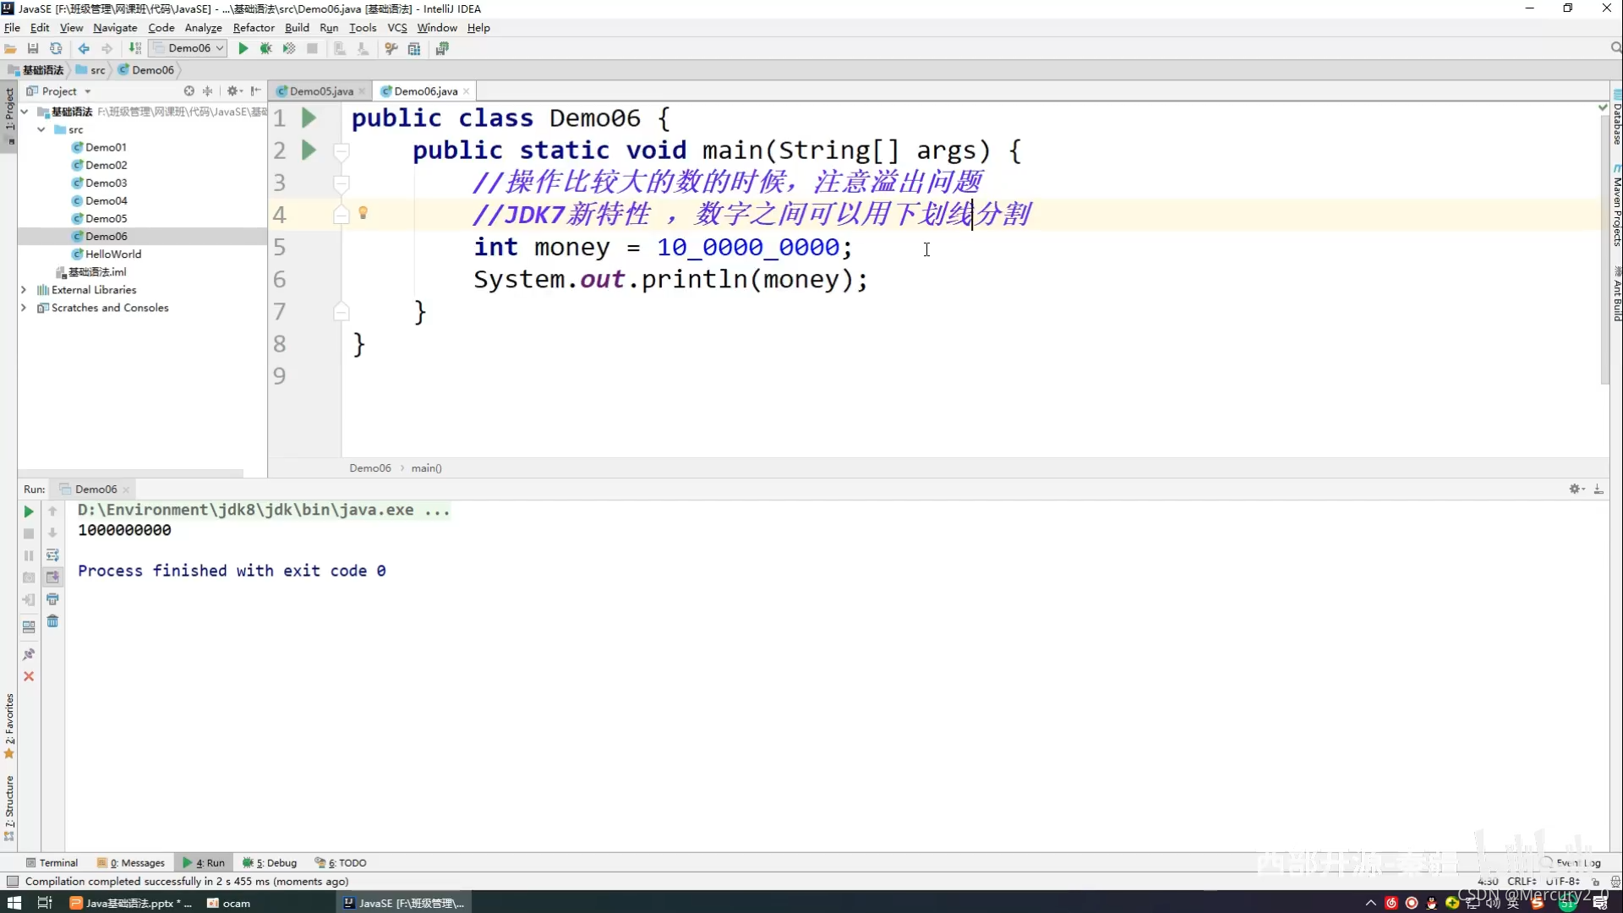Screen dimensions: 1623x913
Task: Click the run gutter arrow on line 1
Action: (309, 118)
